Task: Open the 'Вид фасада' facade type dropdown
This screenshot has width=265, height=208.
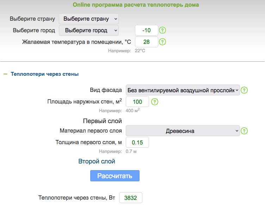Action: coord(183,90)
